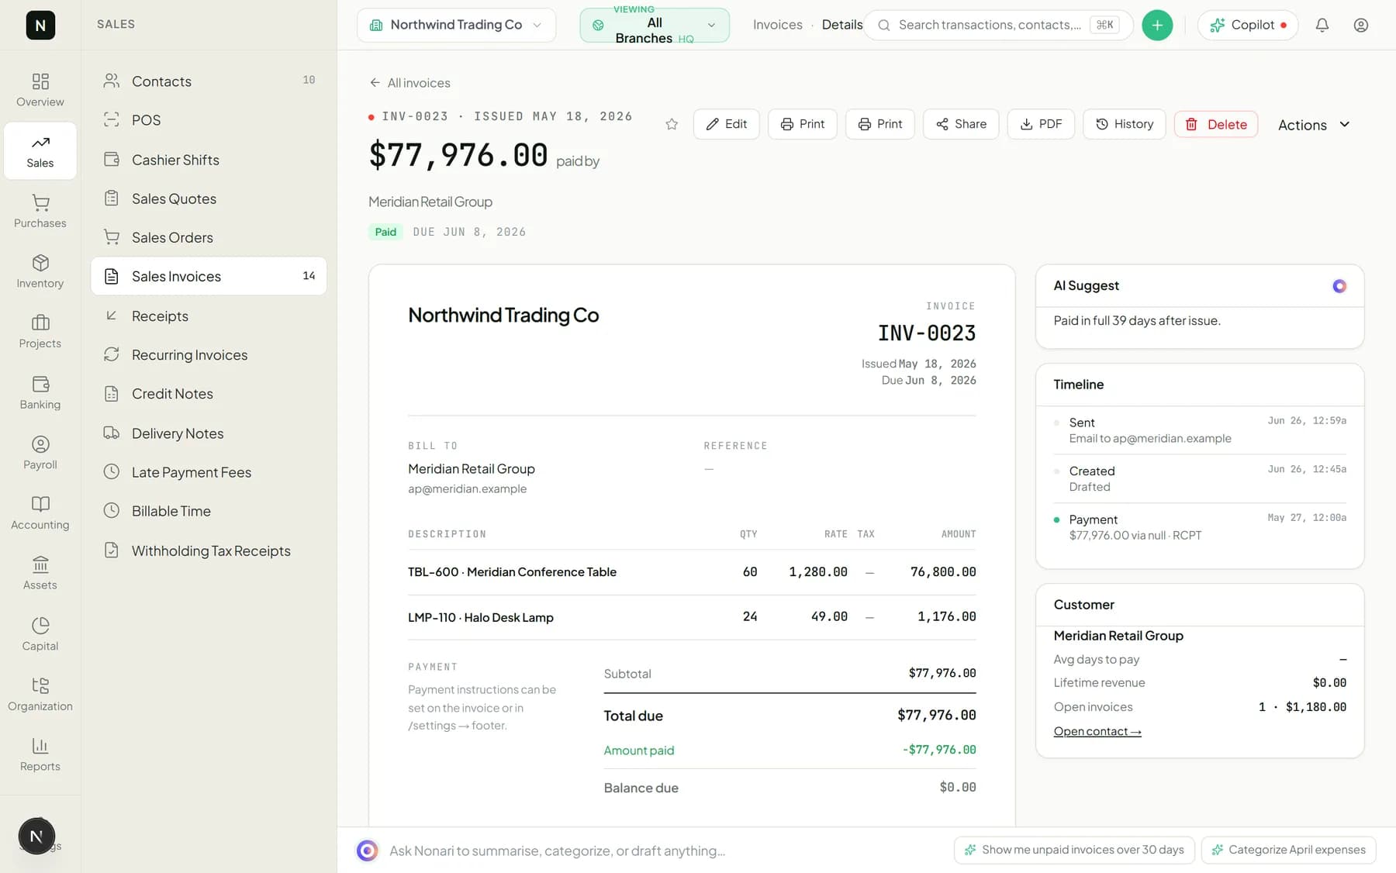Open the notifications bell

tap(1322, 25)
